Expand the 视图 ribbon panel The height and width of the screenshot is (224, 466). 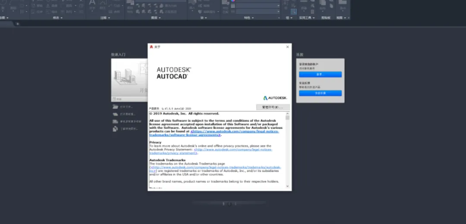point(341,18)
